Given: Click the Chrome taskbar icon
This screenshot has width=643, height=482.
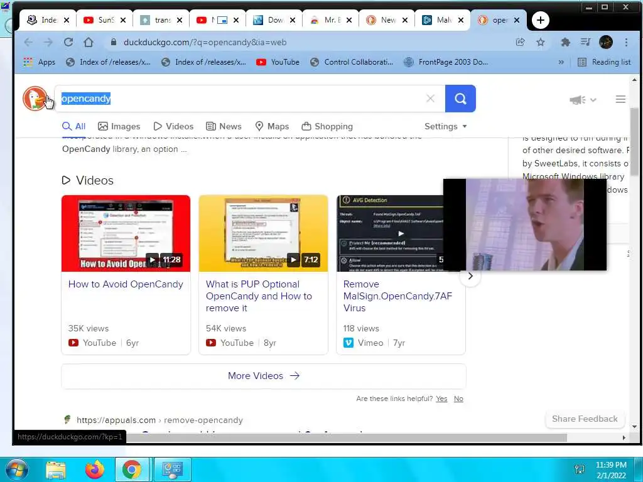Looking at the screenshot, I should 132,469.
